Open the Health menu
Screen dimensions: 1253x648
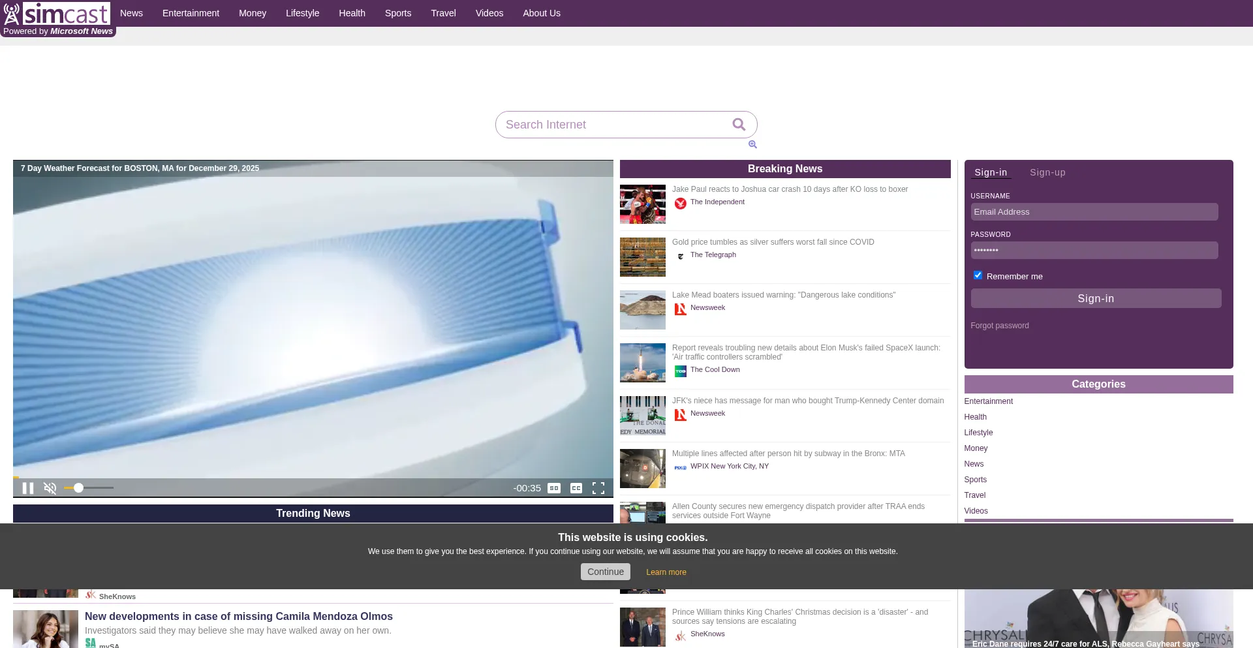352,13
